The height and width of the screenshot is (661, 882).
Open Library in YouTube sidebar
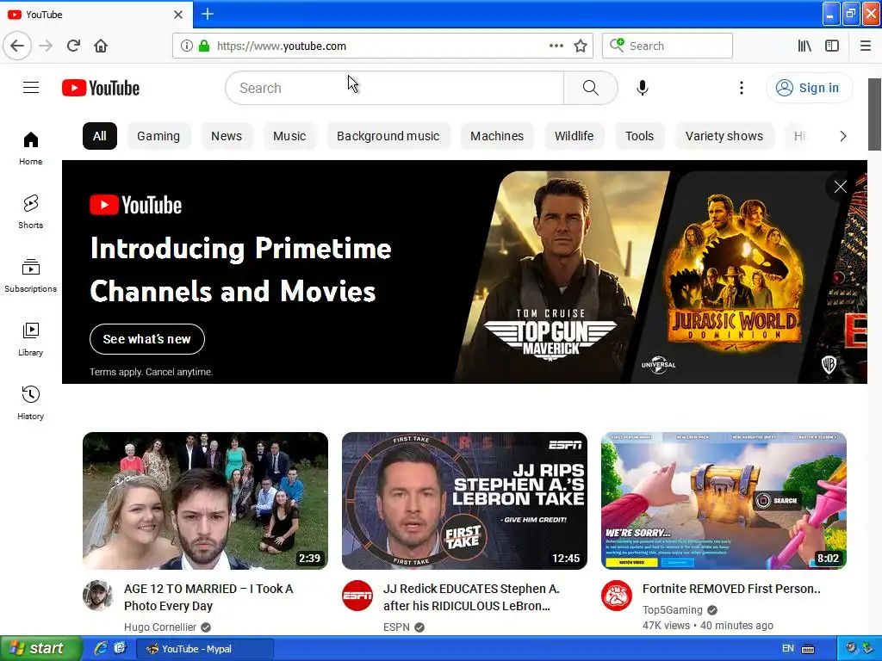pos(30,339)
